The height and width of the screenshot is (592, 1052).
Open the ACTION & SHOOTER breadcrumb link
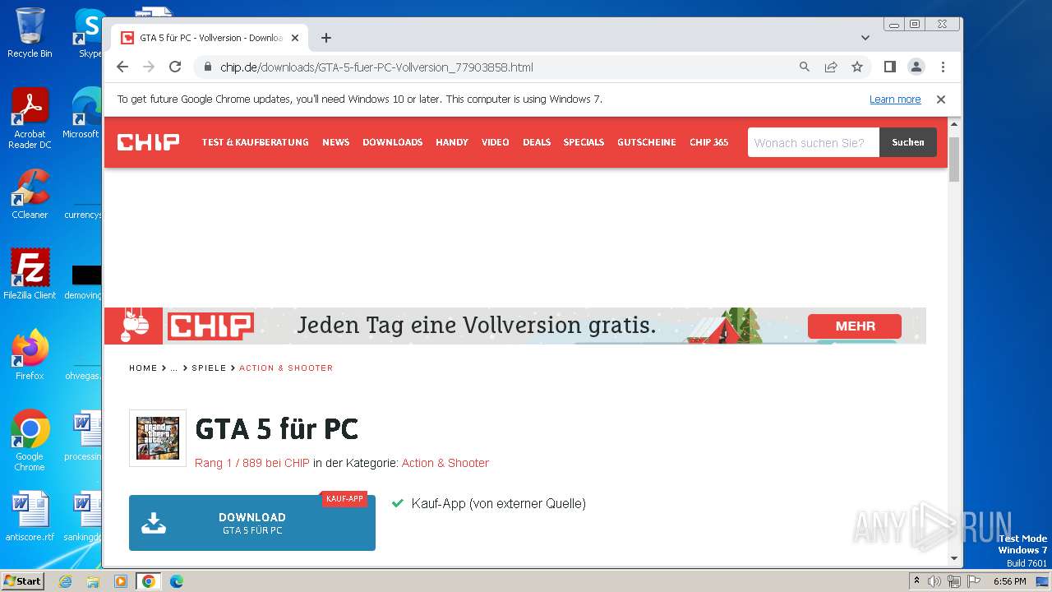pyautogui.click(x=286, y=368)
